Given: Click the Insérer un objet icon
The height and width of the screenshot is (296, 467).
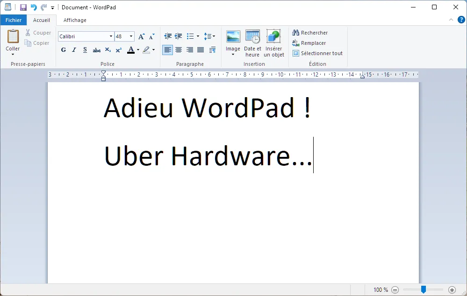Looking at the screenshot, I should click(x=274, y=36).
